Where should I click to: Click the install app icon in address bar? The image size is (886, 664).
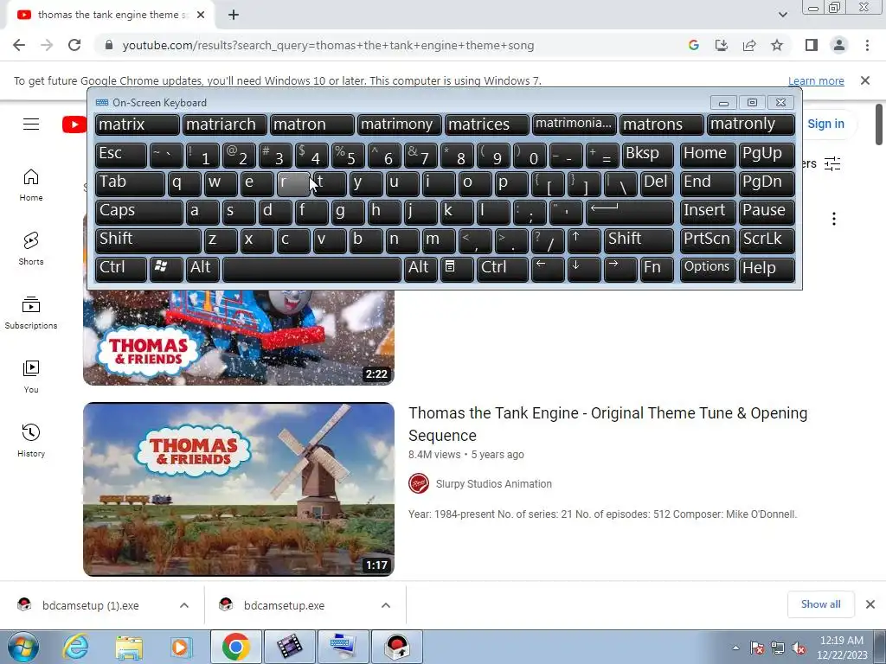click(x=722, y=45)
